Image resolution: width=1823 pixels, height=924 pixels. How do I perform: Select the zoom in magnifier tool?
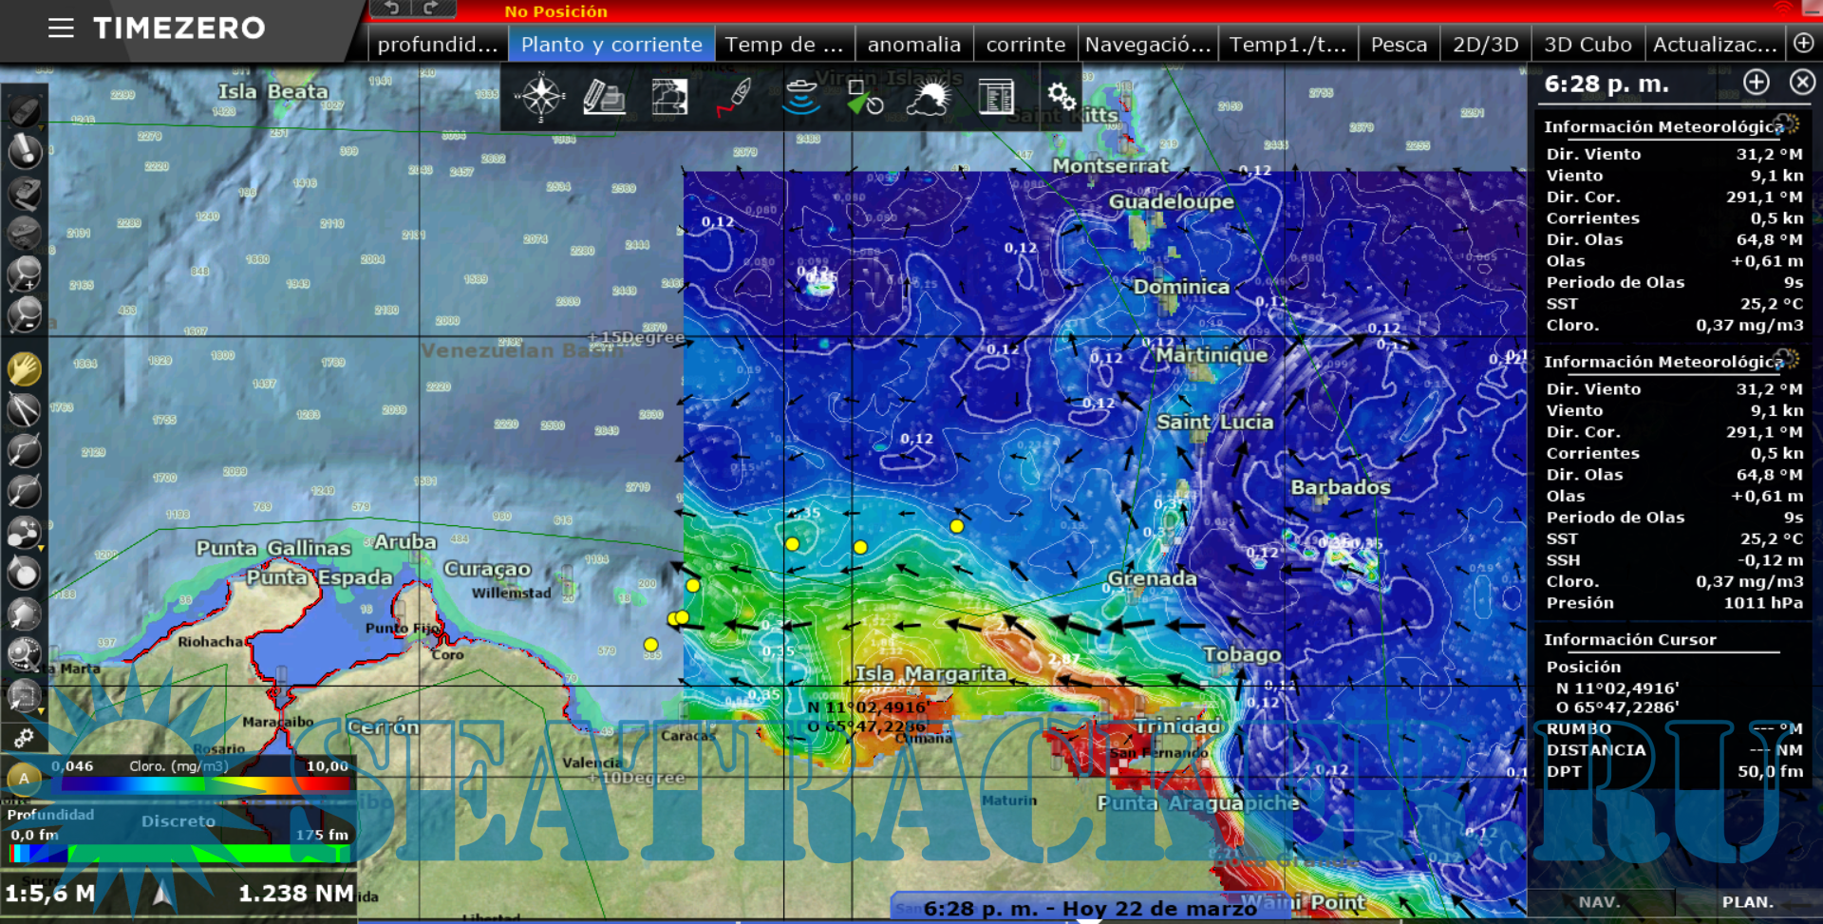coord(24,274)
